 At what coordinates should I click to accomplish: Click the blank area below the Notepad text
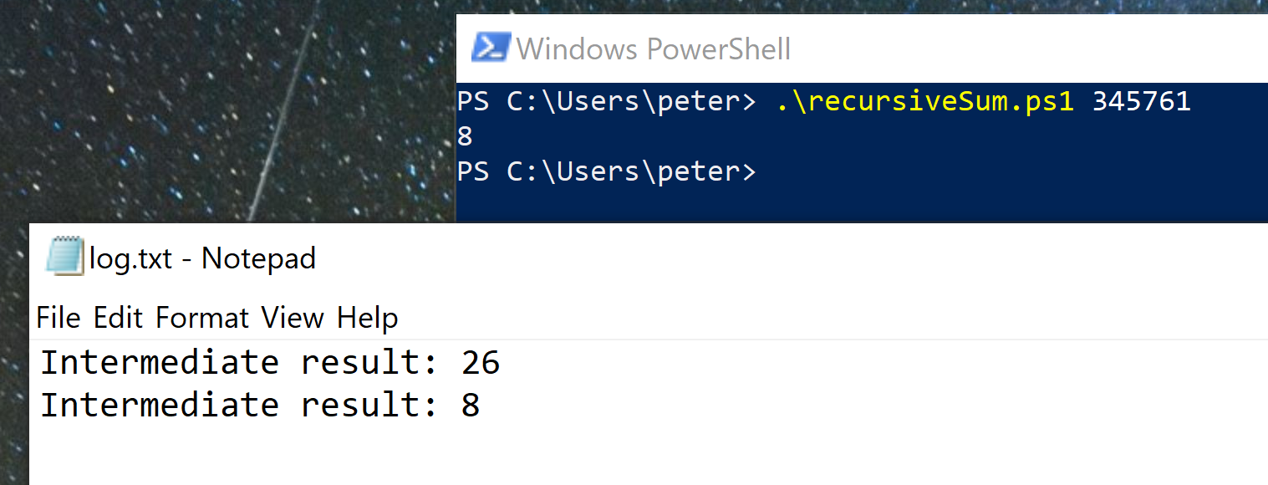click(585, 456)
